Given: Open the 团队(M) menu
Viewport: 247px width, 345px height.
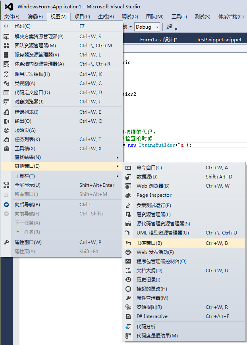Looking at the screenshot, I should pyautogui.click(x=155, y=17).
